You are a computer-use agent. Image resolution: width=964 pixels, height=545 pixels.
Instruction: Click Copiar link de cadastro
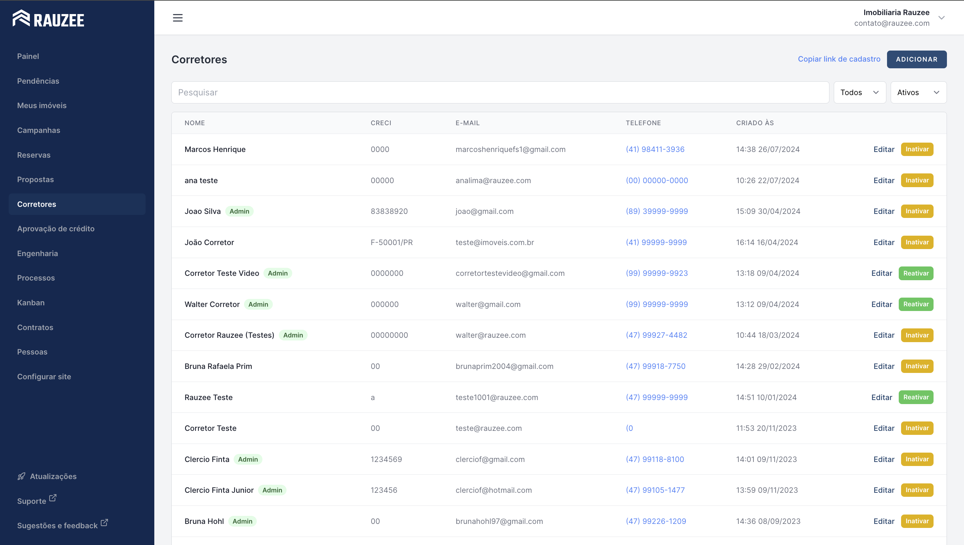pos(839,59)
